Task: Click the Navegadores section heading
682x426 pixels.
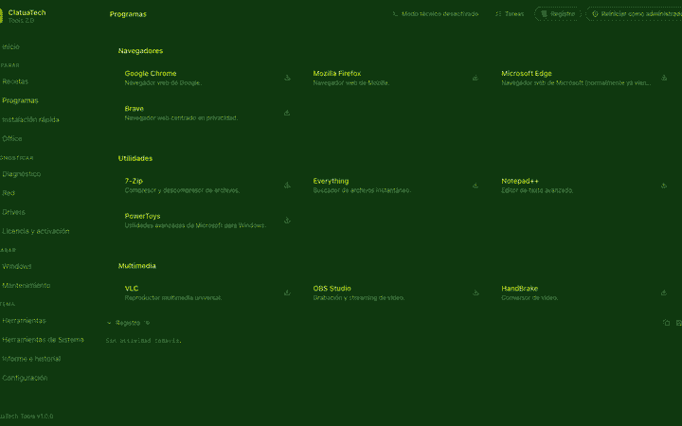Action: [x=140, y=51]
